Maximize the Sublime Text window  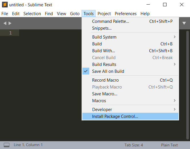click(165, 5)
